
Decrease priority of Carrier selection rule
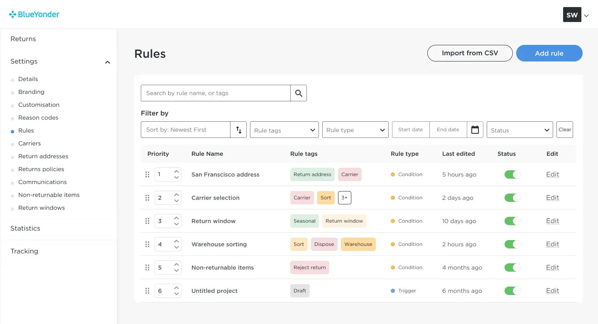click(176, 201)
